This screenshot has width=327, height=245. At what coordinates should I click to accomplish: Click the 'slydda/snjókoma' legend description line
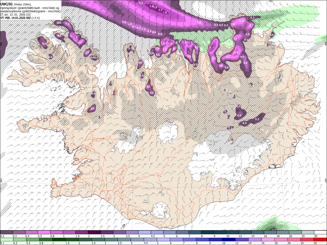point(31,11)
